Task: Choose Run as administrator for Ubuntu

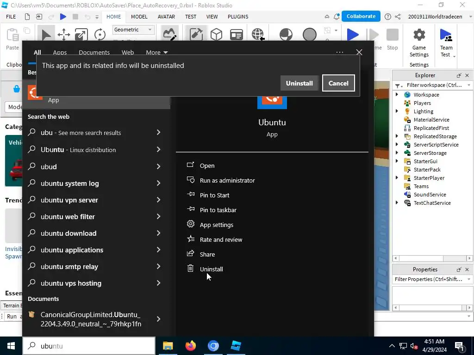Action: [227, 180]
